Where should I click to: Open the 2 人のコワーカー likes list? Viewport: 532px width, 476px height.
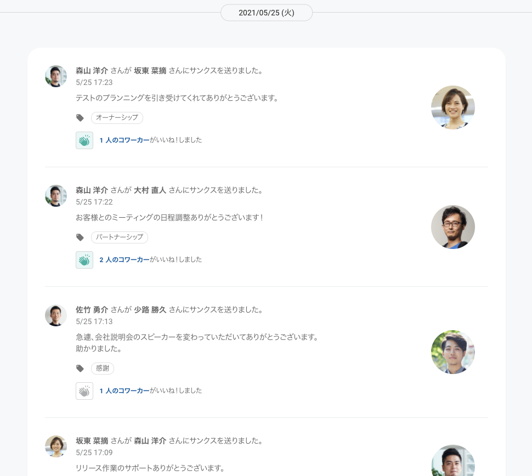pyautogui.click(x=124, y=260)
